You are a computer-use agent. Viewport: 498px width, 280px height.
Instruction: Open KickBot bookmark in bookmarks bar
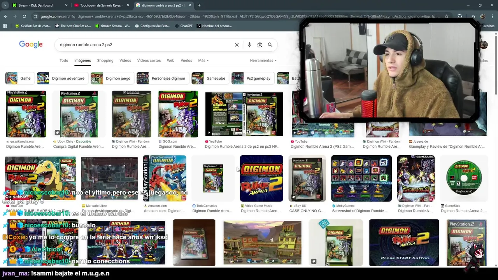pyautogui.click(x=33, y=26)
